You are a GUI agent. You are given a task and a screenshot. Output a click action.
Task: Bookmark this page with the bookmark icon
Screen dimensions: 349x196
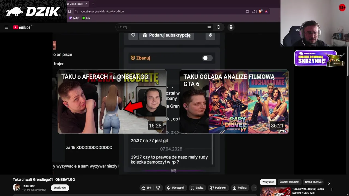[x=69, y=11]
